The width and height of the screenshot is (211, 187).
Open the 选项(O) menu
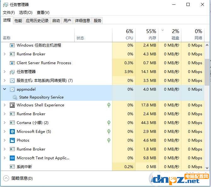pyautogui.click(x=26, y=13)
